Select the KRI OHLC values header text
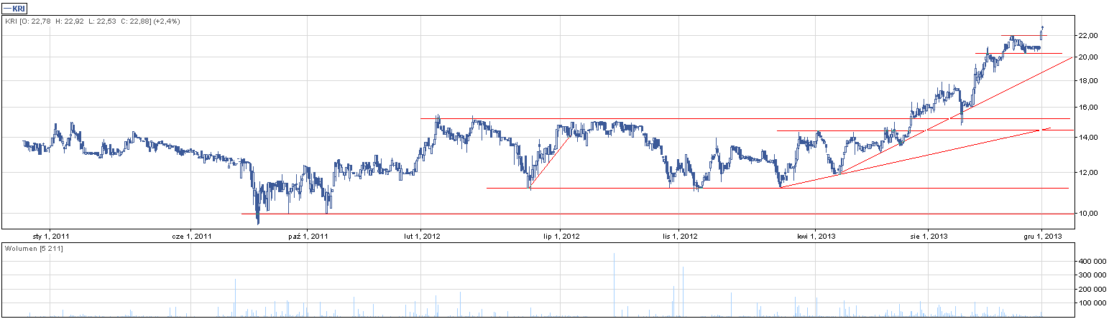Viewport: 1109px width, 319px height. pos(93,22)
